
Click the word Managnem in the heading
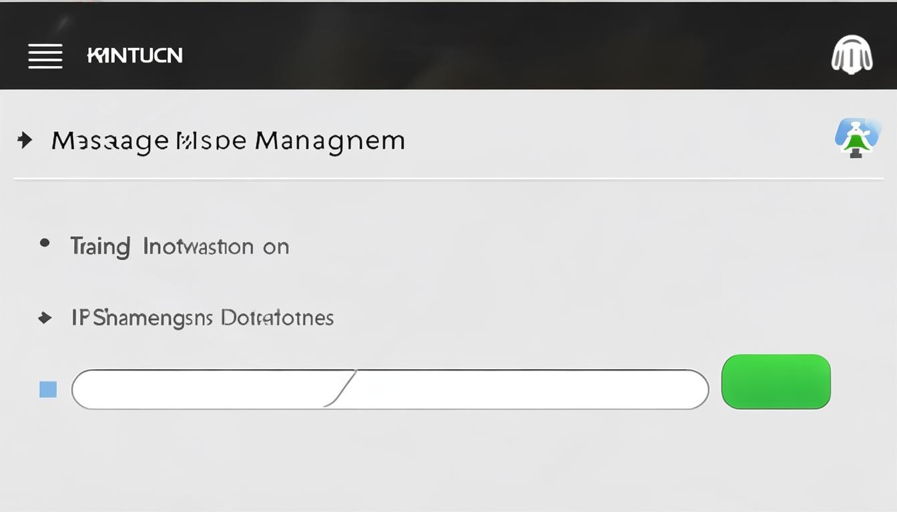click(330, 141)
